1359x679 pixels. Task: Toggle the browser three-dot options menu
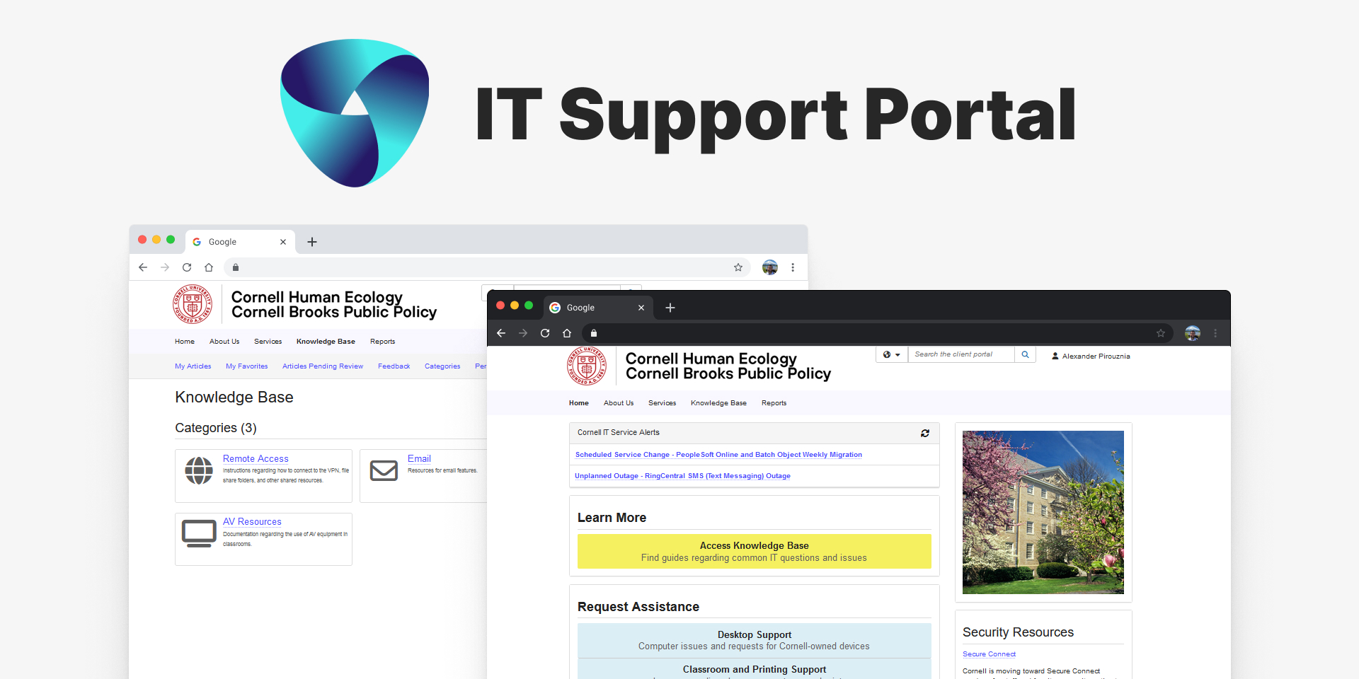1216,333
